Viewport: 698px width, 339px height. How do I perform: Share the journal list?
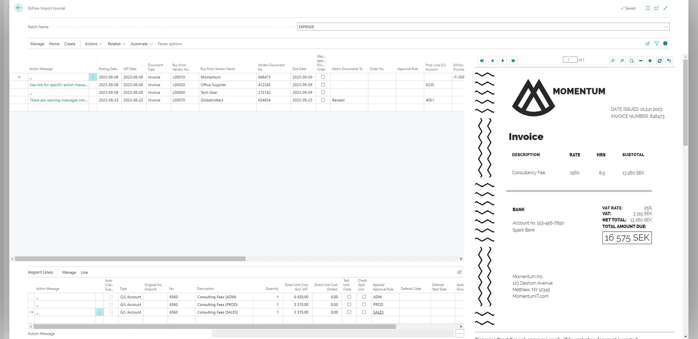point(648,44)
